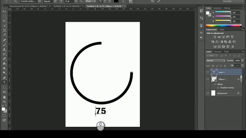Viewport: 246px width, 138px height.
Task: Toggle lock image pixels
Action: click(217, 66)
